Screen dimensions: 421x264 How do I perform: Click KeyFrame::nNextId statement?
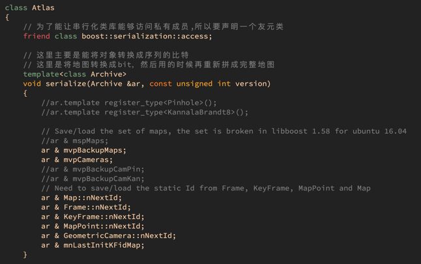(x=93, y=217)
